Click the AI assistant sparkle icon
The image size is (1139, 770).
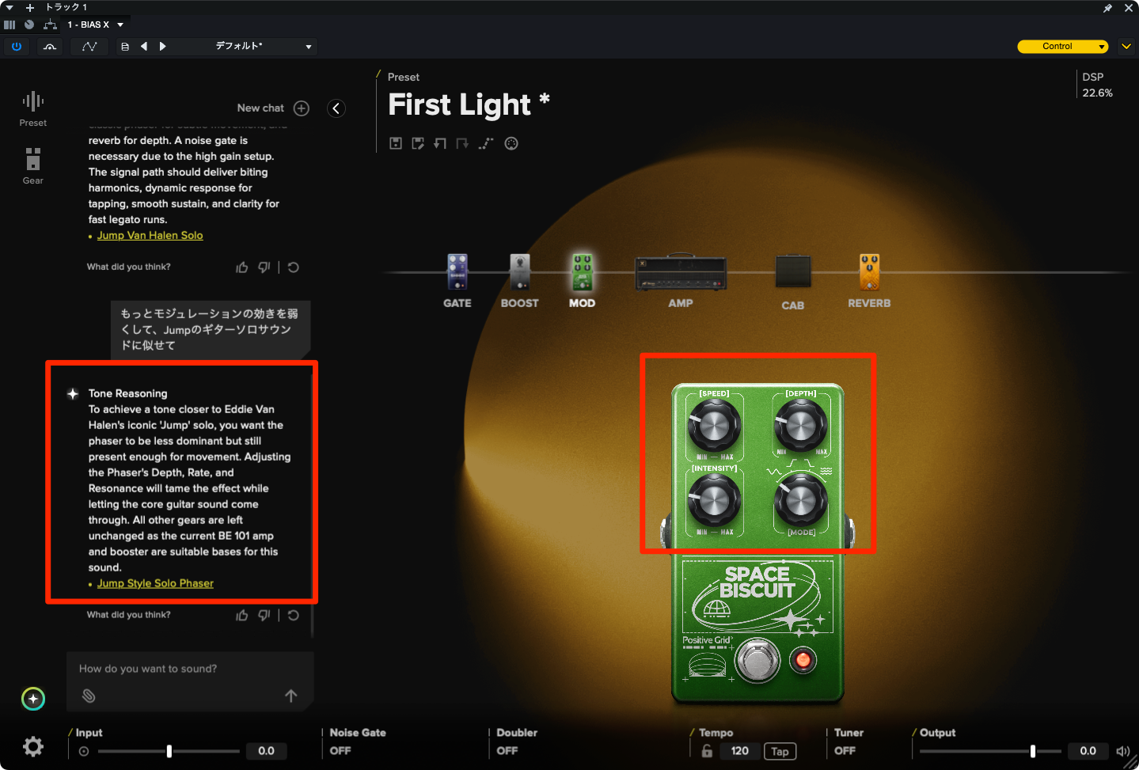(33, 699)
